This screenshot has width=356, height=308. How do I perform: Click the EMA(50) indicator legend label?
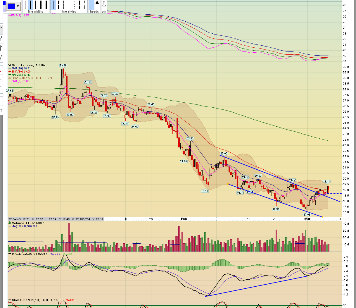(x=20, y=72)
